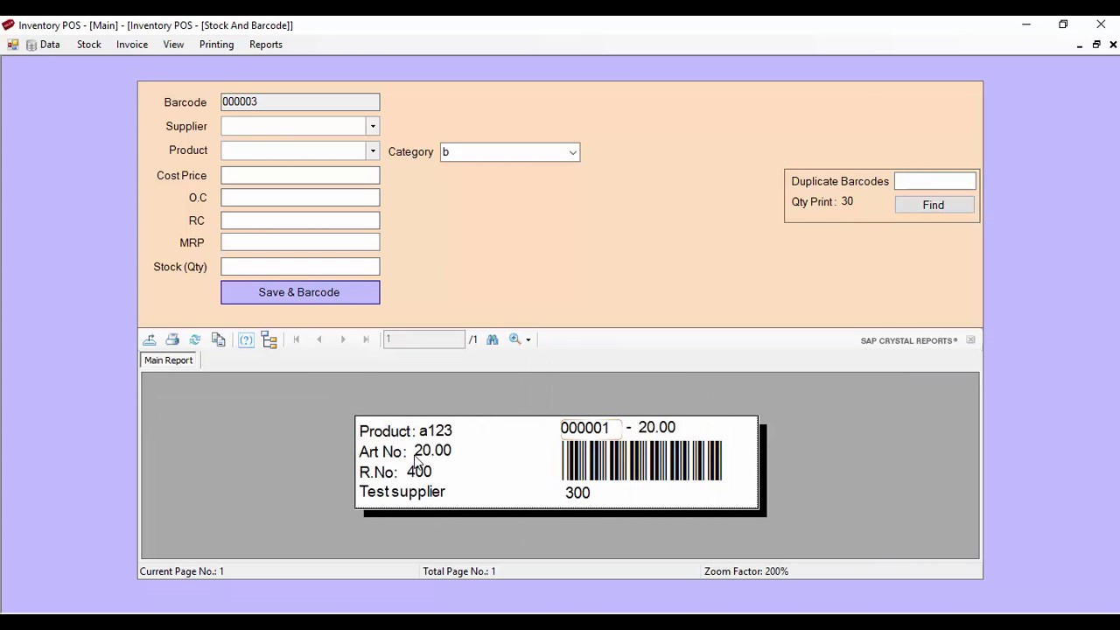Viewport: 1120px width, 630px height.
Task: Click the SAP CRYSTAL REPORTS logo text
Action: pos(909,340)
